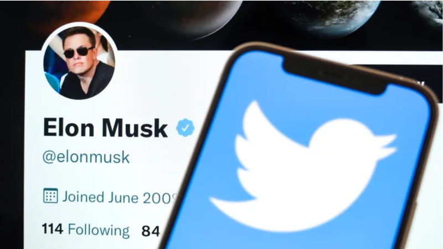The height and width of the screenshot is (249, 443).
Task: Click the number 114 in Following
Action: 53,229
